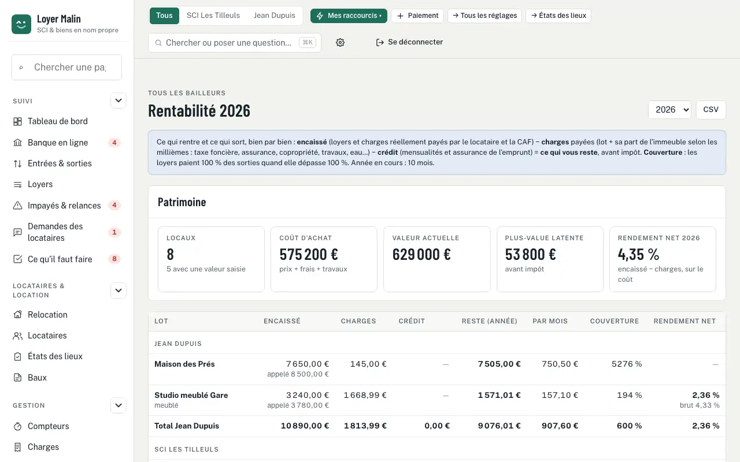Image resolution: width=740 pixels, height=462 pixels.
Task: Collapse the Gestion section
Action: click(x=119, y=405)
